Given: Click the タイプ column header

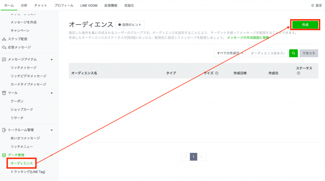Looking at the screenshot, I should click(x=171, y=73).
